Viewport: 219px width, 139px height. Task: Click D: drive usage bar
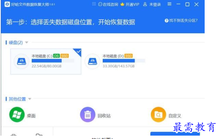(124, 61)
